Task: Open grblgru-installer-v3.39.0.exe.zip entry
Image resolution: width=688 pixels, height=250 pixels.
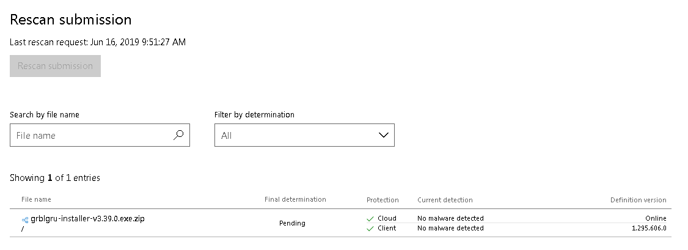Action: pyautogui.click(x=87, y=218)
